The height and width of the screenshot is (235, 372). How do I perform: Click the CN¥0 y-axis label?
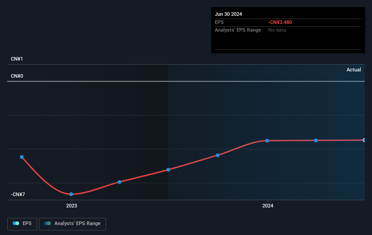tap(17, 76)
